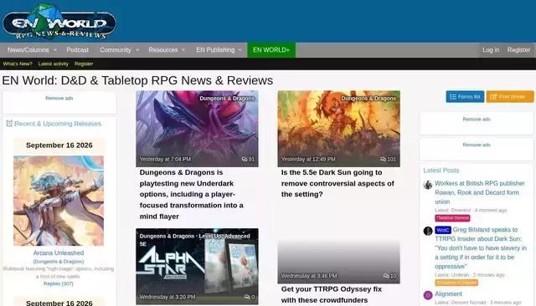
Task: Open the News/Columns menu
Action: coord(28,50)
